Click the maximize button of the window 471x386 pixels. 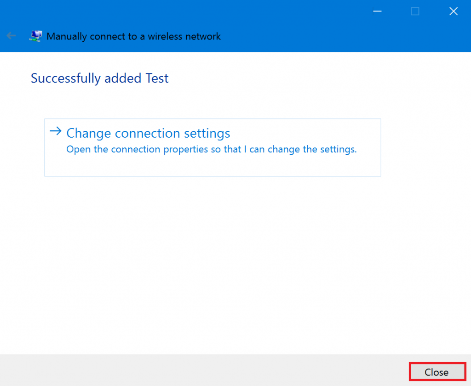[415, 11]
